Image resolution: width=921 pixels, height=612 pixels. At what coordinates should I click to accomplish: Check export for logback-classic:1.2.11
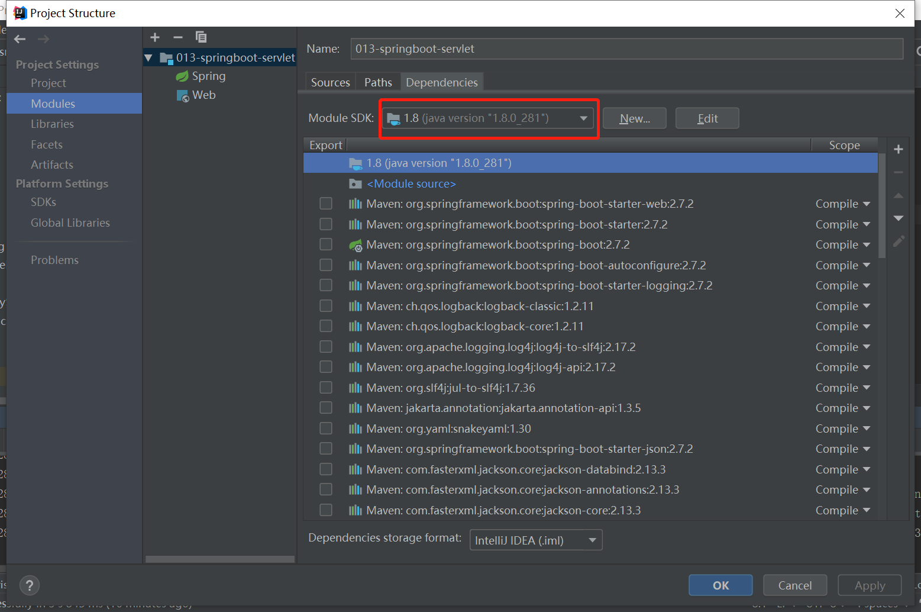326,306
